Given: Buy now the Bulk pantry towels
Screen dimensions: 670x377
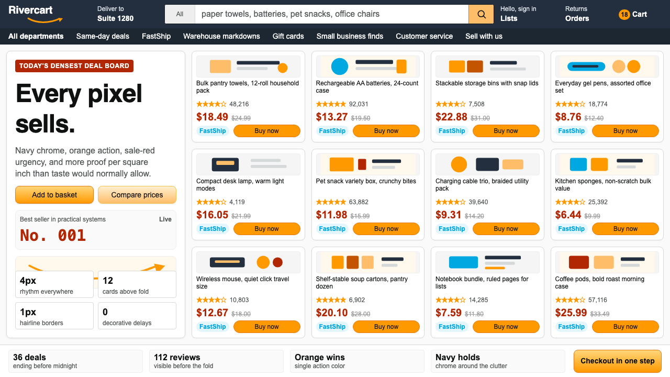Looking at the screenshot, I should pyautogui.click(x=267, y=131).
